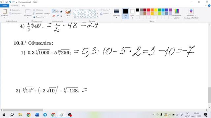Image resolution: width=211 pixels, height=118 pixels.
Task: Open the File menu
Action: [x=5, y=6]
